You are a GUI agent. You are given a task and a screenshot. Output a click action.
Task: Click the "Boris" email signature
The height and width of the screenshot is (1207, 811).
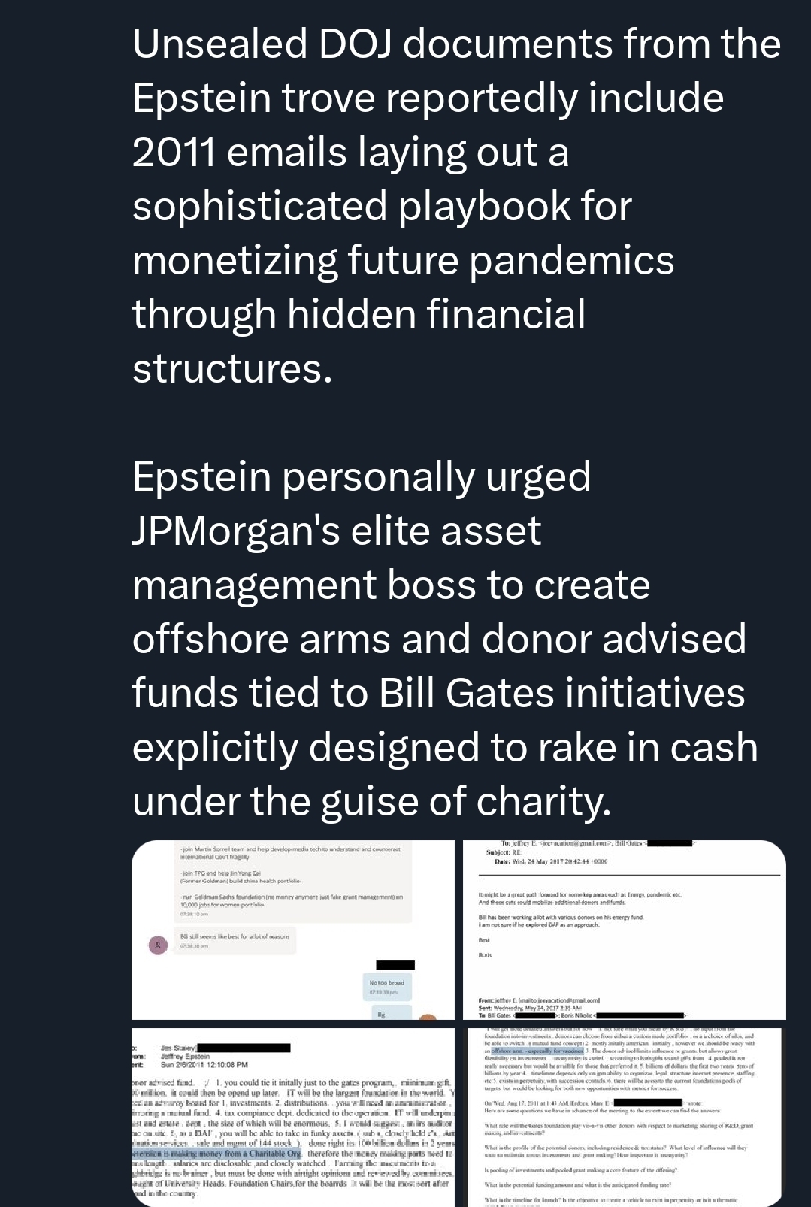[x=486, y=955]
